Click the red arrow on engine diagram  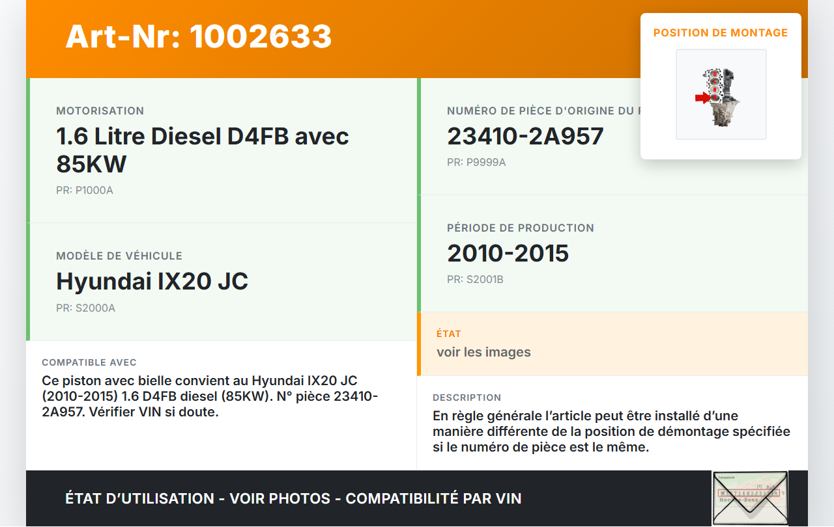point(702,98)
